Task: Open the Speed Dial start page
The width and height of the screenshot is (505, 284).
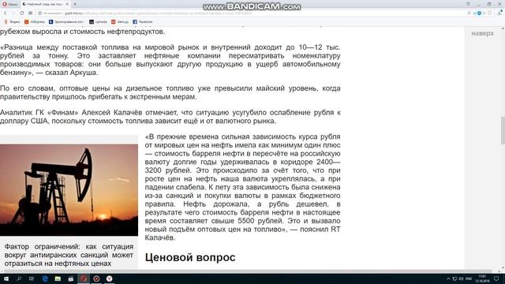Action: (x=30, y=13)
